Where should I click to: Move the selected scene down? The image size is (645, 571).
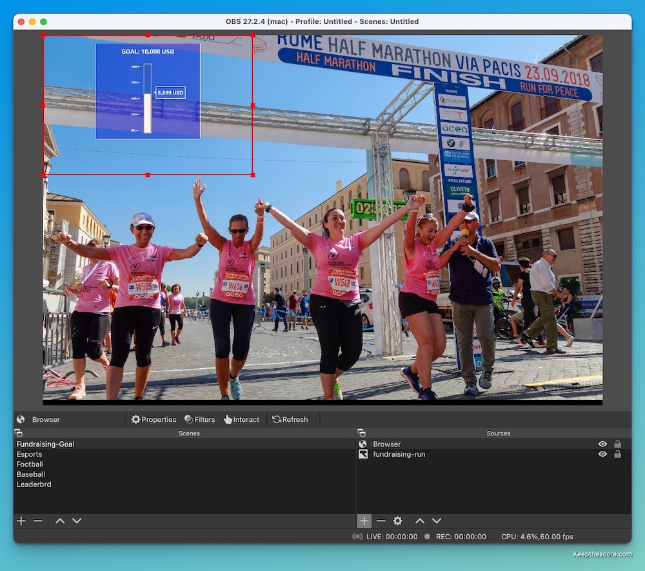77,521
